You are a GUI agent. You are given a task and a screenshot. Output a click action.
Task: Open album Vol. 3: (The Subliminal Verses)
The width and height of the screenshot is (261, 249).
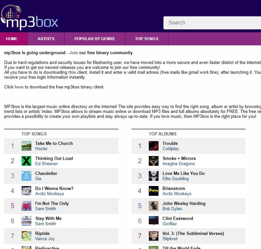(193, 233)
